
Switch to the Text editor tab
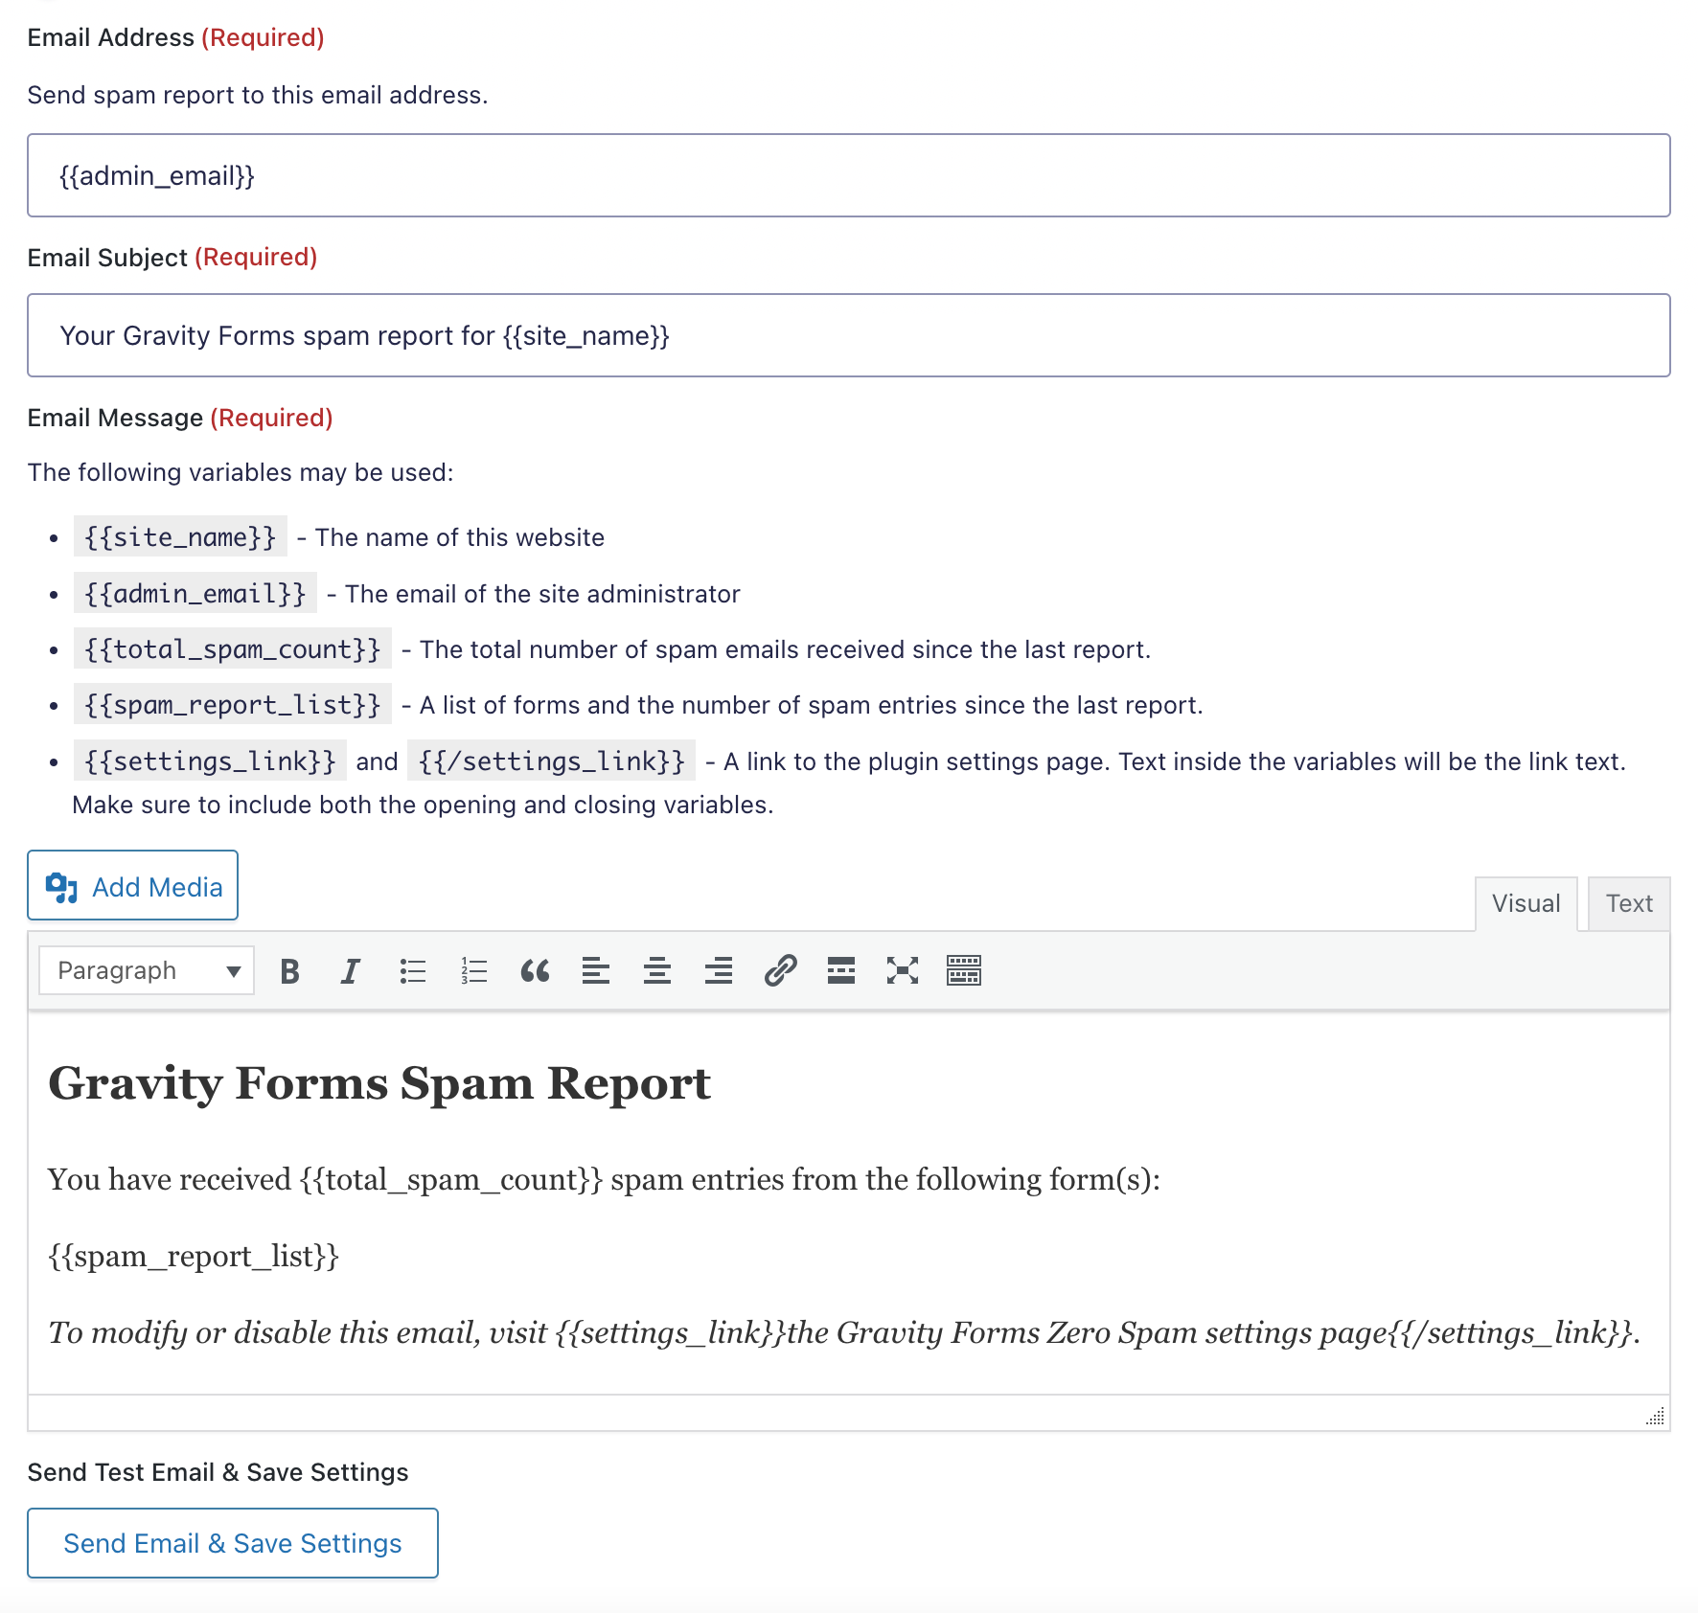click(x=1629, y=903)
